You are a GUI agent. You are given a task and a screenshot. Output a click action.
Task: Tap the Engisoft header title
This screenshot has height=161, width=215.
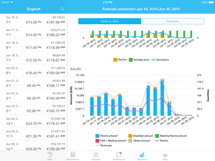pyautogui.click(x=34, y=9)
